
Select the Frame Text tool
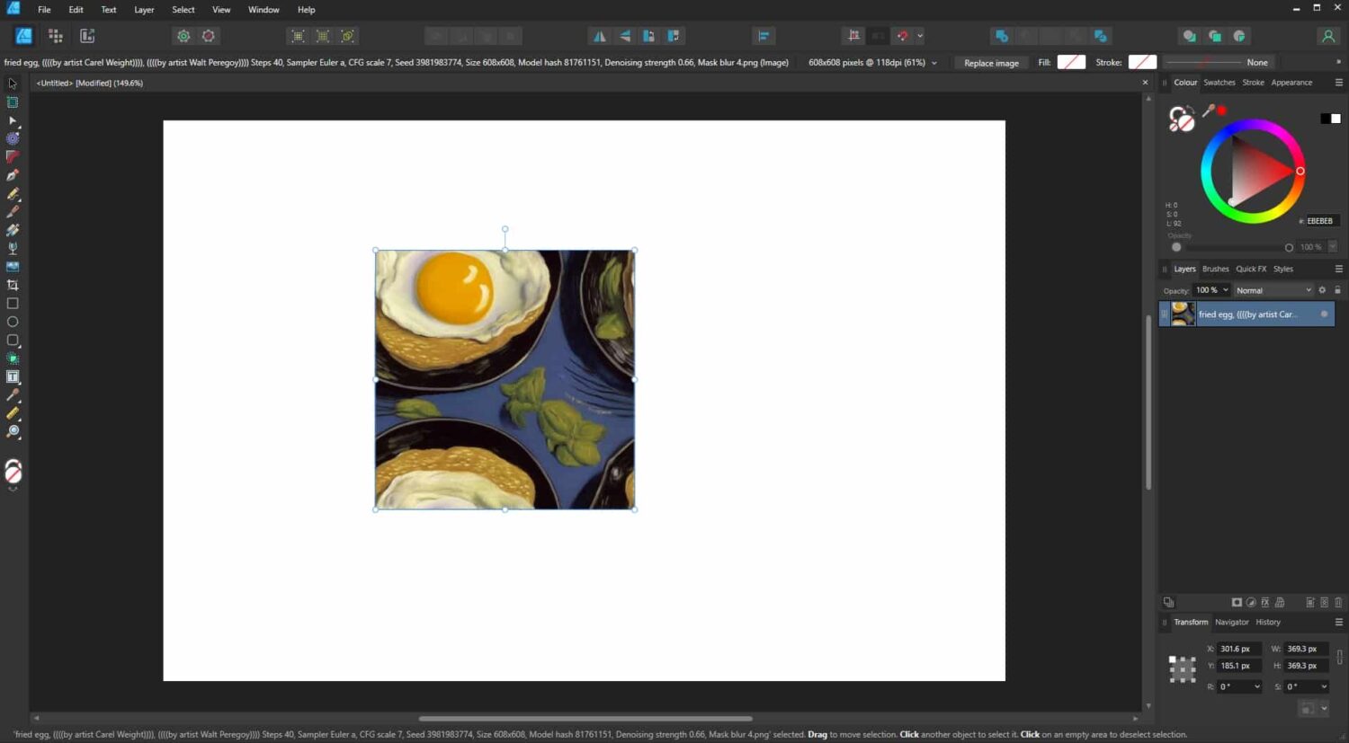13,377
